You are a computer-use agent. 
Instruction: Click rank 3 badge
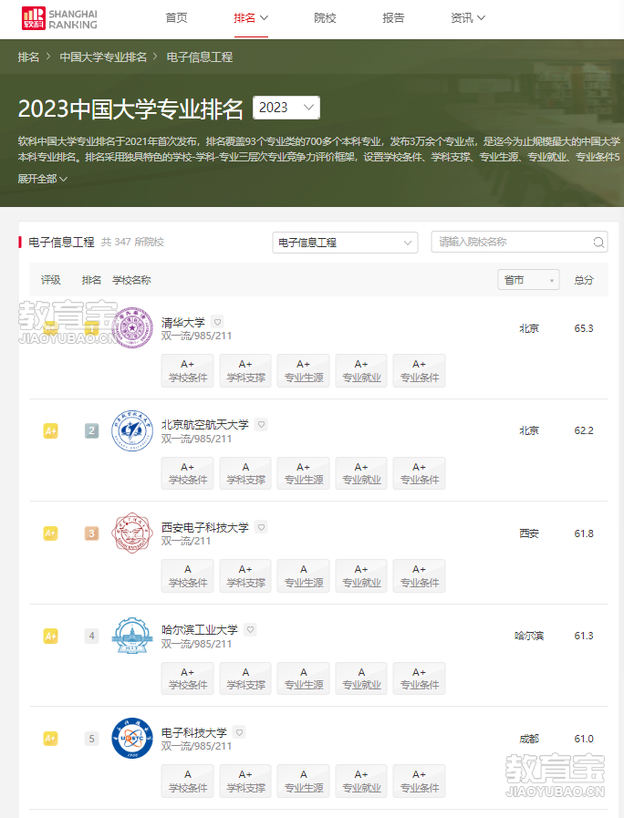coord(92,533)
